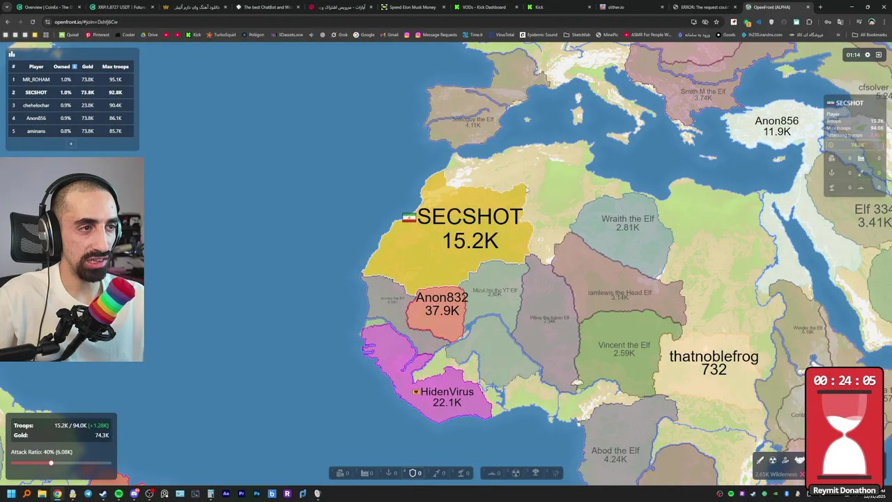Select the Port anchor build icon
The height and width of the screenshot is (502, 892).
388,473
